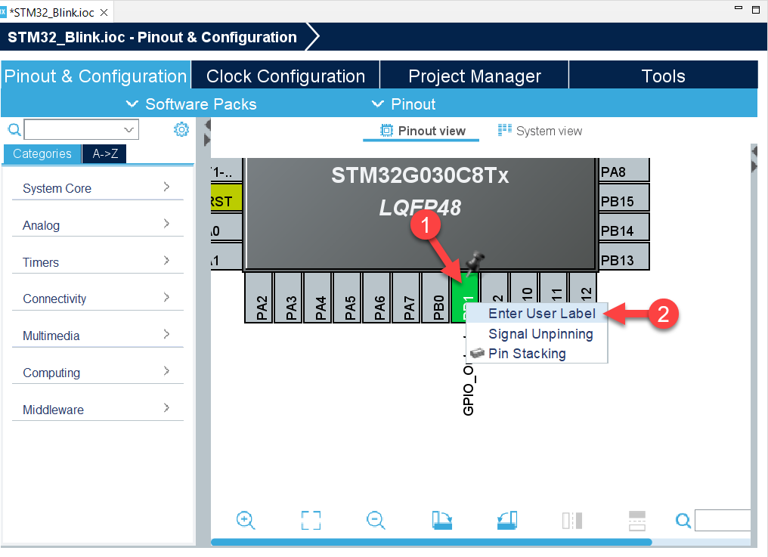Click the horizontal split layout icon
The height and width of the screenshot is (557, 768).
637,520
